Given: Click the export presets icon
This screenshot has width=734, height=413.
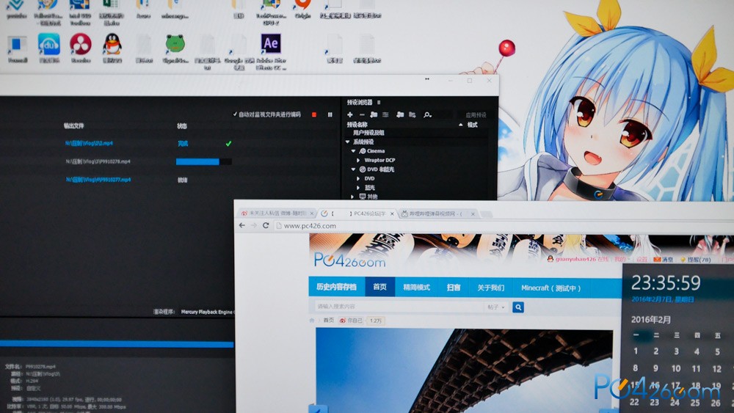Looking at the screenshot, I should (x=413, y=114).
